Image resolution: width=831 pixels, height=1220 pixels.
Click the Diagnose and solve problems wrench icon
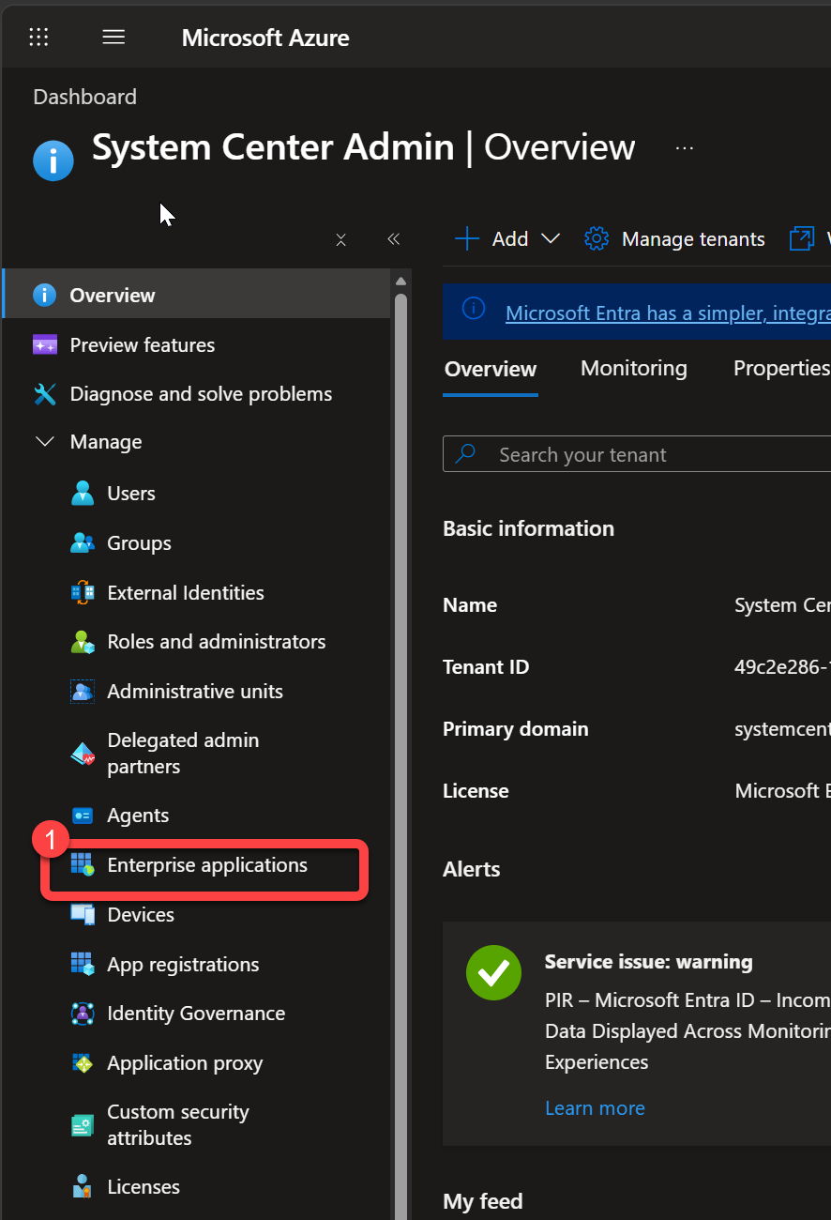point(44,394)
